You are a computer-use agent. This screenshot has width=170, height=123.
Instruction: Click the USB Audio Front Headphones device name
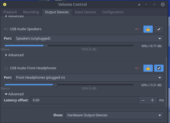[x=33, y=68]
